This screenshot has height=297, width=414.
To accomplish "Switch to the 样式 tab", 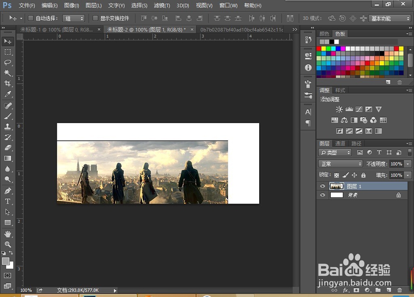I will [340, 90].
